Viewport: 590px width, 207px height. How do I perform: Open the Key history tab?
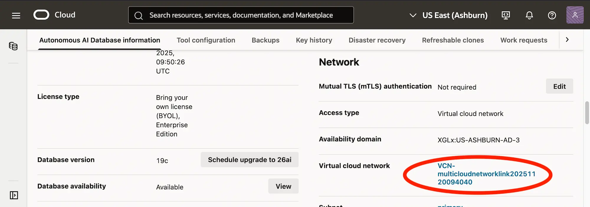tap(314, 40)
